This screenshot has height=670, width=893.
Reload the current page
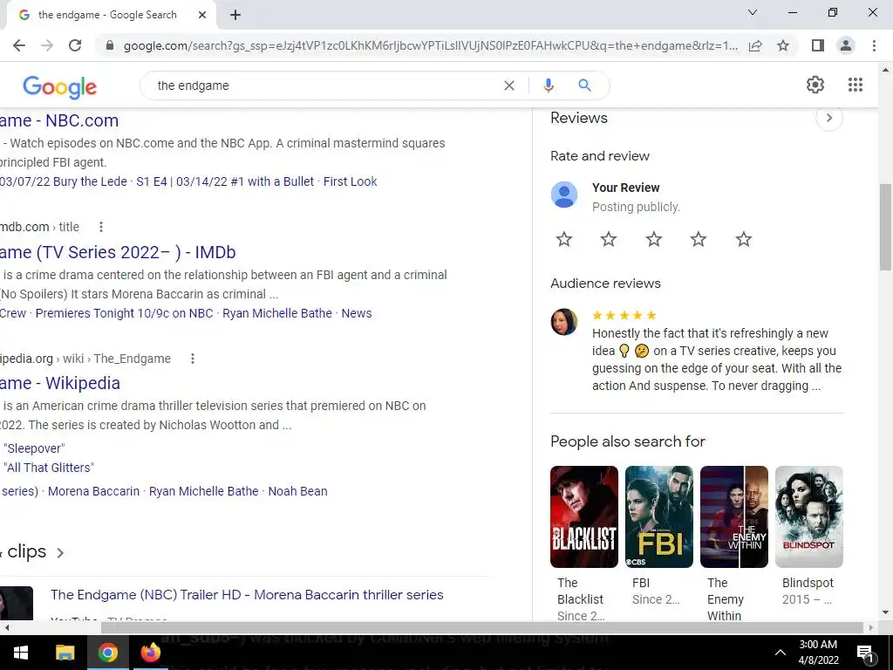75,45
